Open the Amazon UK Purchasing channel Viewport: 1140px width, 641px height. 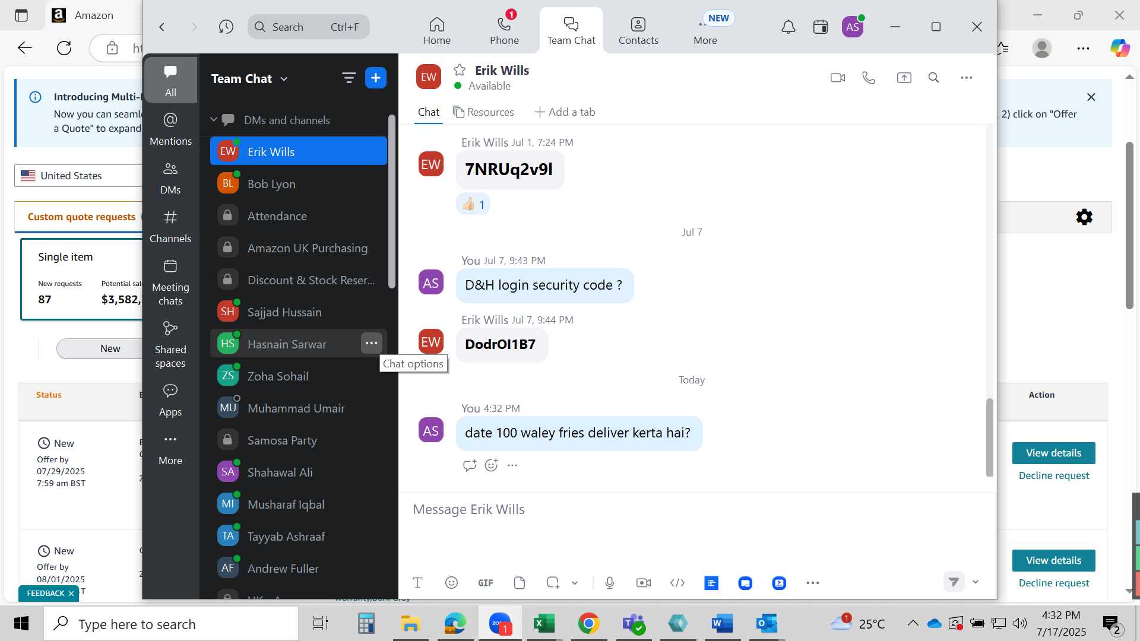coord(299,248)
